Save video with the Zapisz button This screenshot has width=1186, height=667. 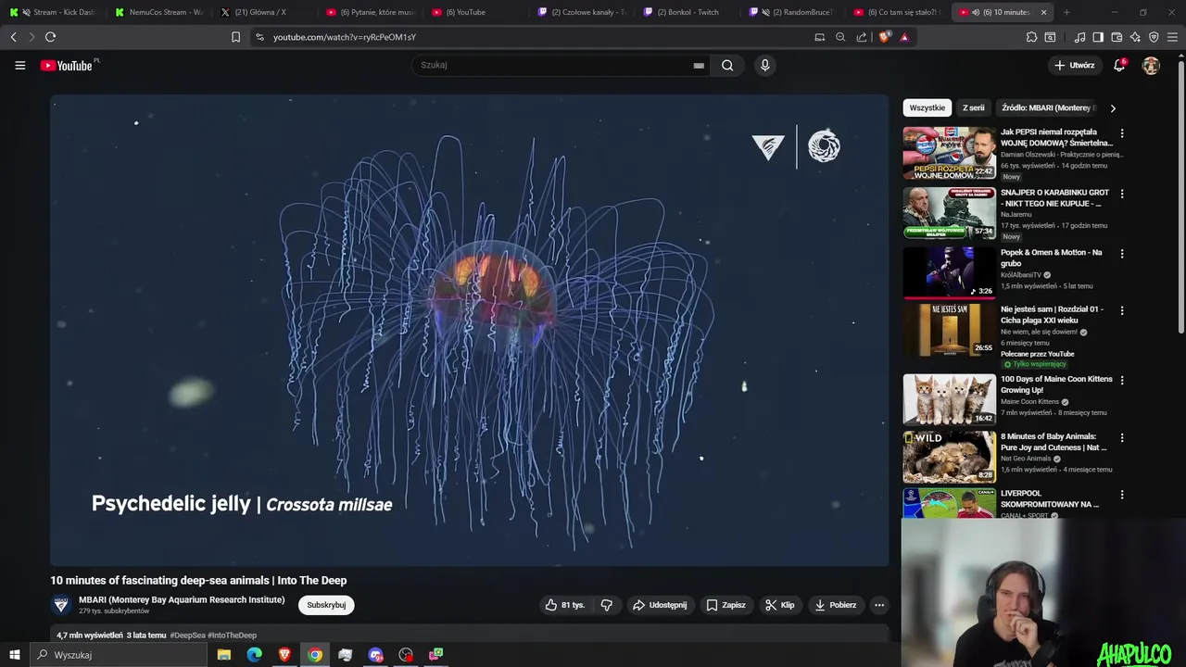coord(725,605)
